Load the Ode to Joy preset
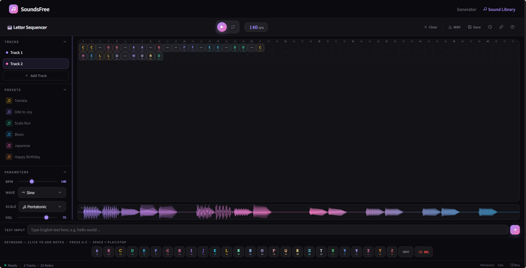 click(x=36, y=112)
